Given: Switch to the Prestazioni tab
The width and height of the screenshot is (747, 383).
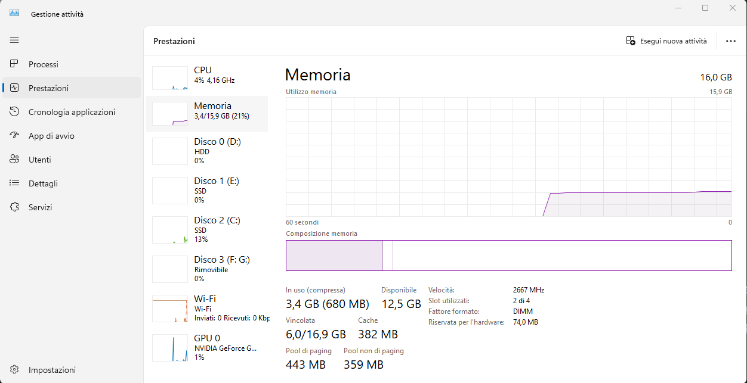Looking at the screenshot, I should coord(48,88).
